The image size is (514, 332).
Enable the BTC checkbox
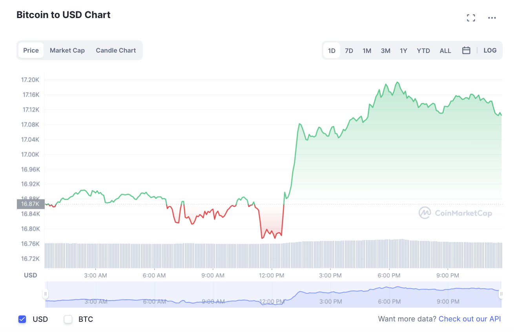pos(68,319)
